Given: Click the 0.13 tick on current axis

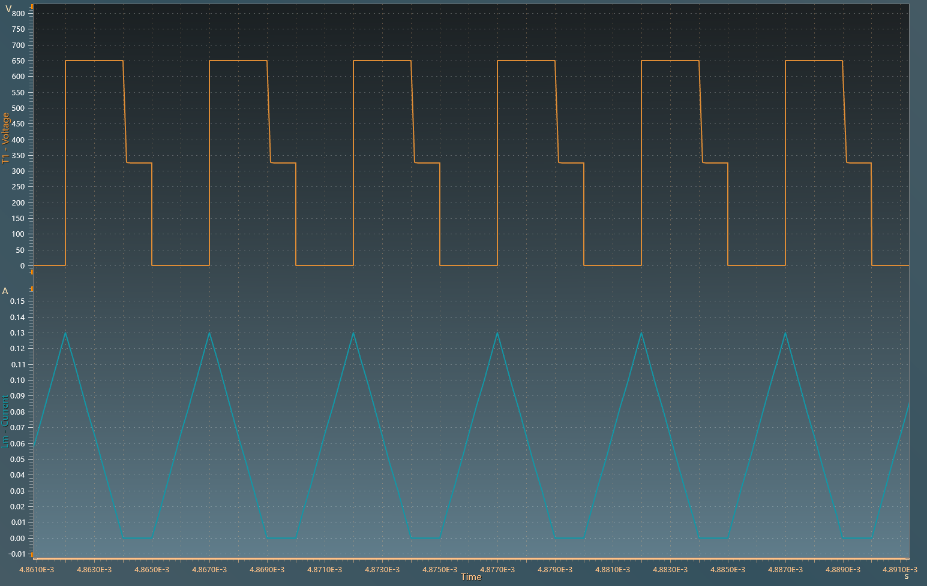Looking at the screenshot, I should 17,333.
